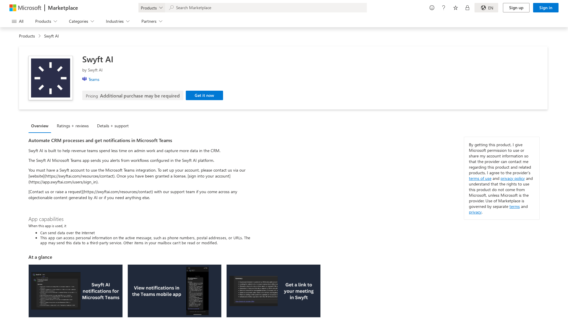Switch to the Details + support tab
Screen dimensions: 568x319
113,126
